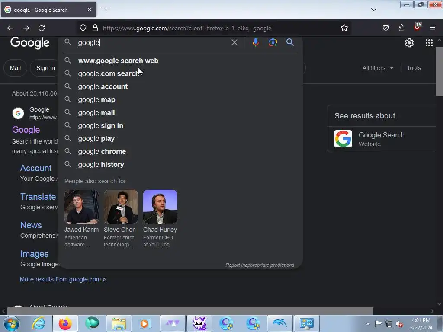Click the muted volume tray icon
443x332 pixels.
click(x=399, y=324)
